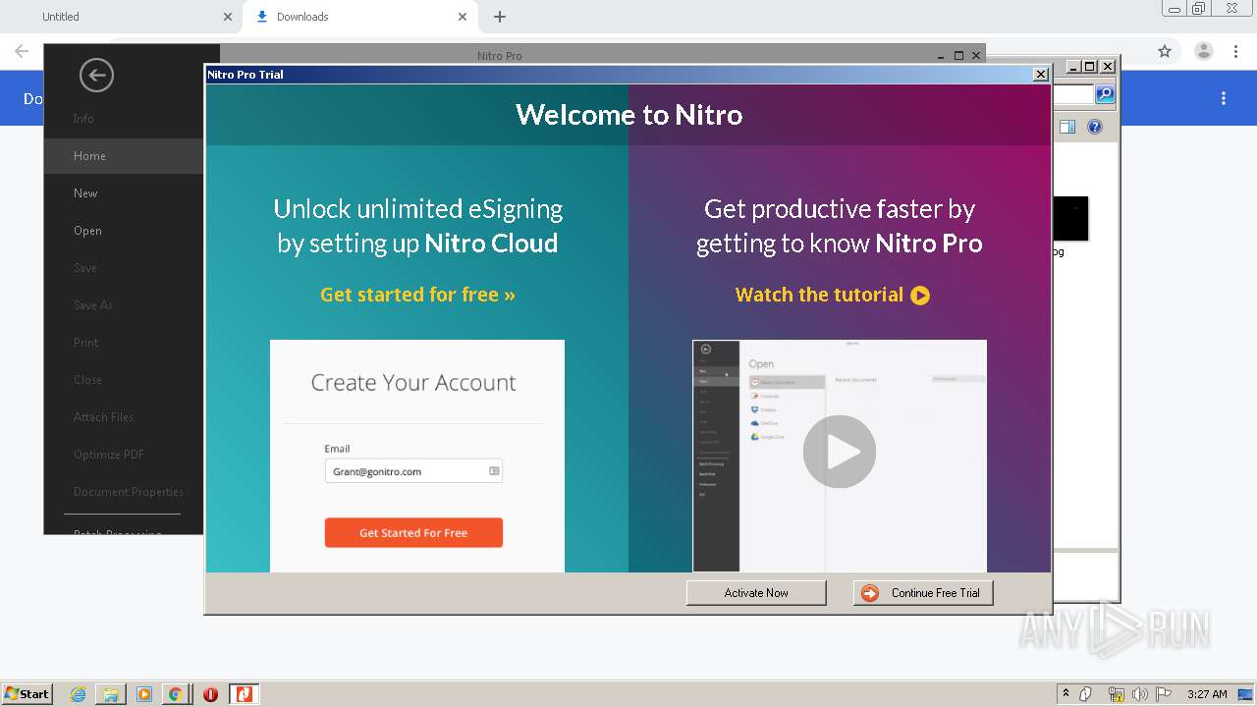Close the Downloads tab
This screenshot has height=707, width=1257.
pos(464,17)
